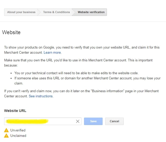Click the Unverified status text
The height and width of the screenshot is (142, 166).
pyautogui.click(x=18, y=130)
